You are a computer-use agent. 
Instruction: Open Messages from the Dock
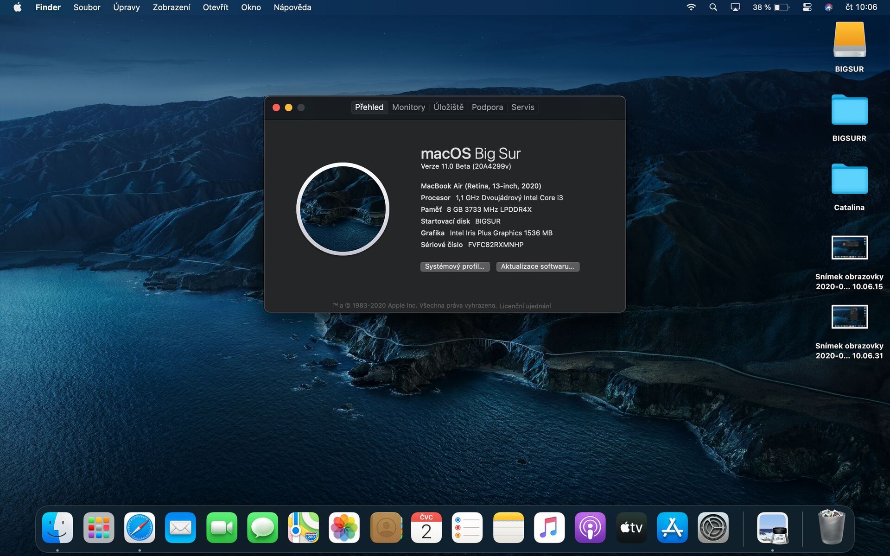[262, 527]
